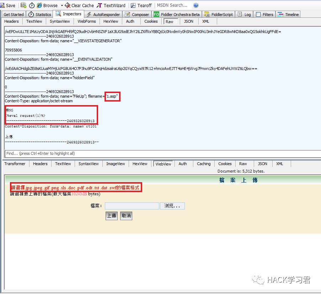Open the Statistics tab
This screenshot has width=321, height=294.
click(40, 15)
